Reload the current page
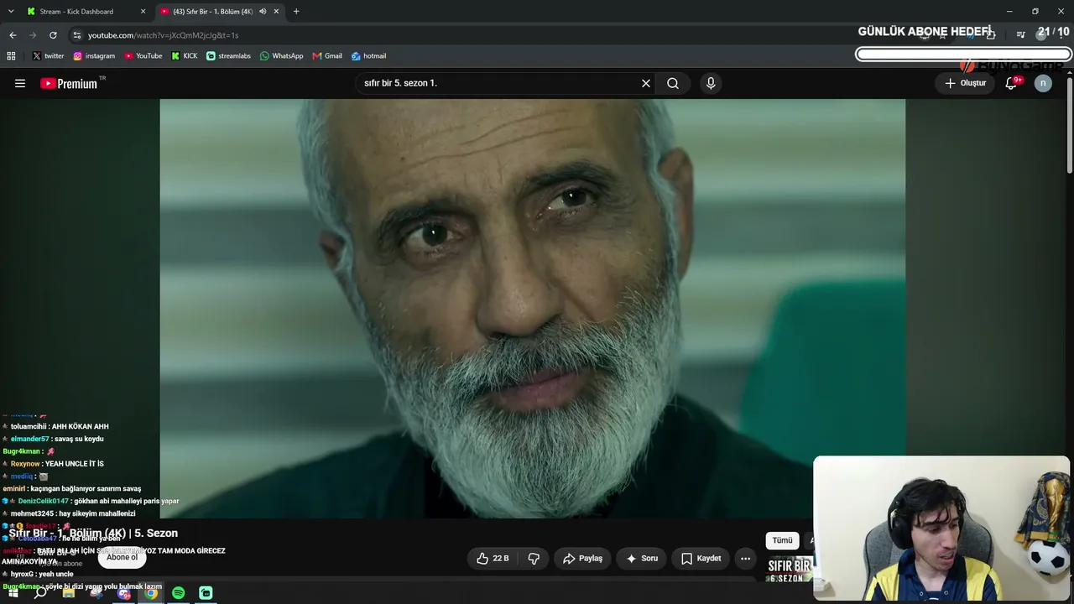The width and height of the screenshot is (1074, 604). [x=53, y=35]
